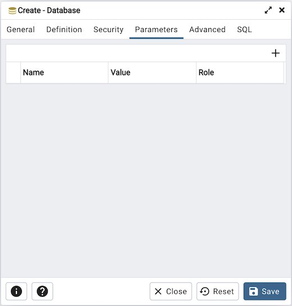Viewport: 292px width, 306px height.
Task: Switch to the General tab
Action: pos(21,29)
